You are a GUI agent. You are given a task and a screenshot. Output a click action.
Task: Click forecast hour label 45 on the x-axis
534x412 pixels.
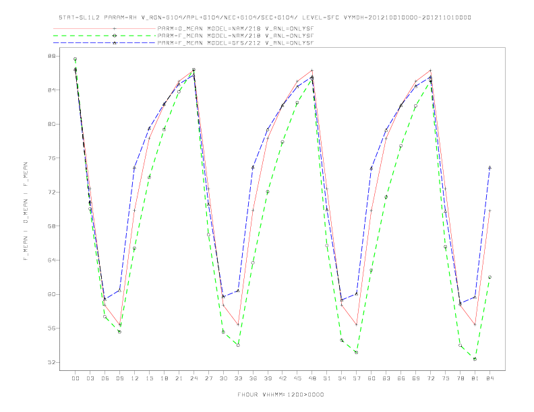(x=297, y=378)
